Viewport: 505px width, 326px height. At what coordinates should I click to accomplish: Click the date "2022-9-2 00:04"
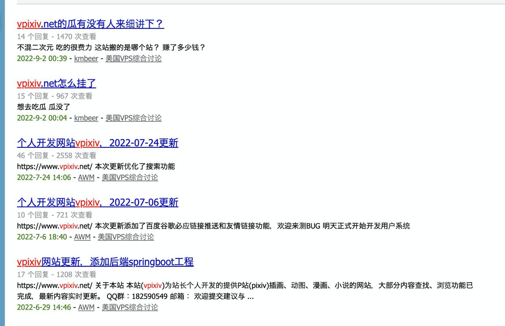42,118
